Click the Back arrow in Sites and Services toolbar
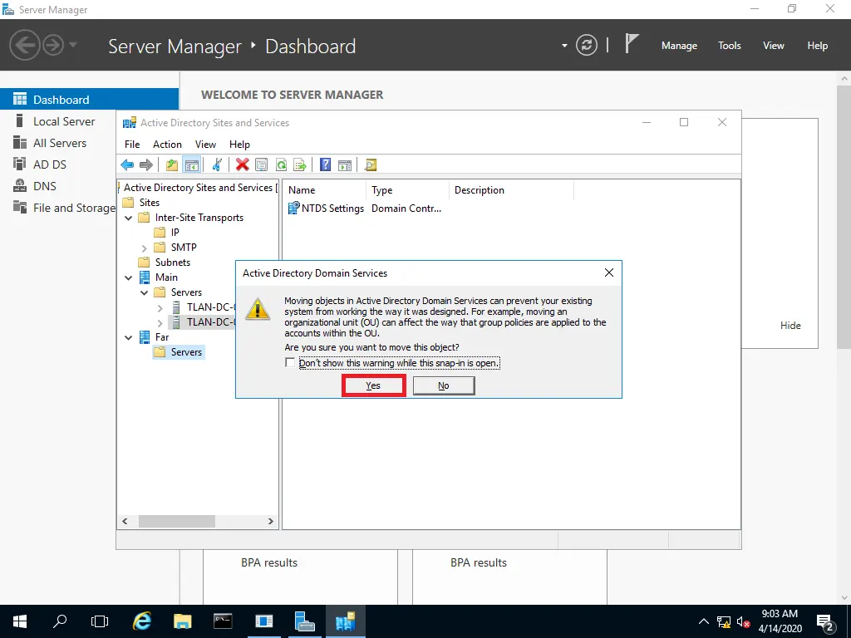This screenshot has height=638, width=851. (127, 165)
